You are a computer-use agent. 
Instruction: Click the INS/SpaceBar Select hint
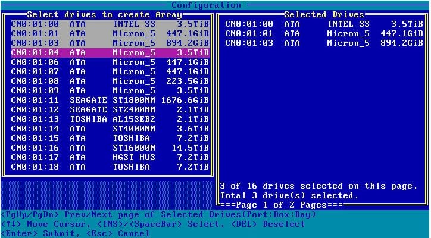161,224
